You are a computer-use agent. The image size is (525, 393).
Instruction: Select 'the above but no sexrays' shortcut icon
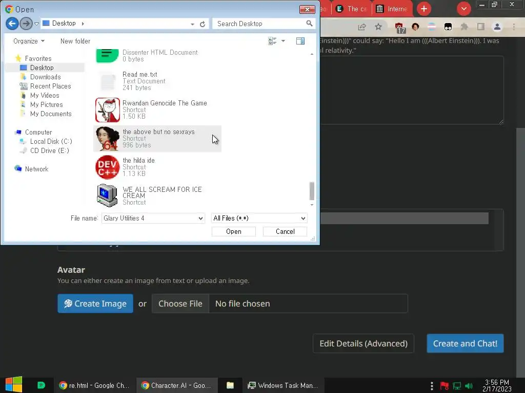pyautogui.click(x=108, y=139)
